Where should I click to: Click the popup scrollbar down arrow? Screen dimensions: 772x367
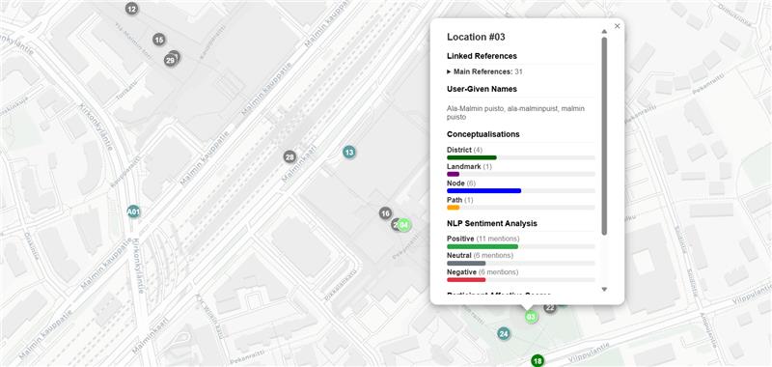(605, 289)
